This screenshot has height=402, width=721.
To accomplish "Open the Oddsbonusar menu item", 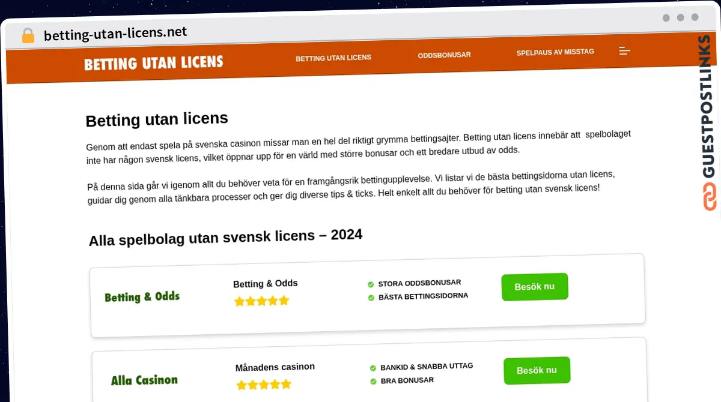I will click(444, 55).
